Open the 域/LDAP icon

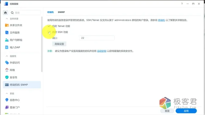(x=7, y=47)
